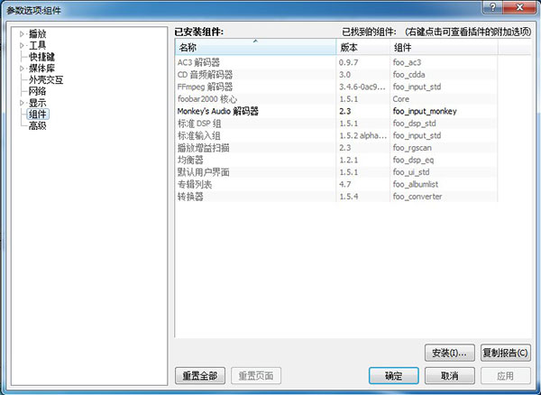Screen dimensions: 541x395
Task: Cancel with the 取消 button
Action: pos(450,375)
